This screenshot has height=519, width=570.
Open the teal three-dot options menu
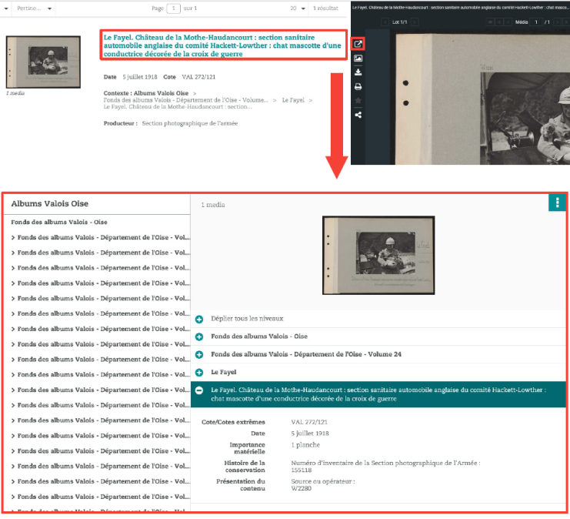click(x=557, y=202)
